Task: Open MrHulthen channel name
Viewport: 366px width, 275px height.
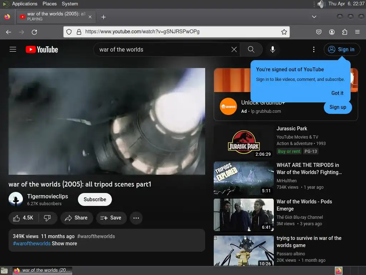Action: point(287,181)
